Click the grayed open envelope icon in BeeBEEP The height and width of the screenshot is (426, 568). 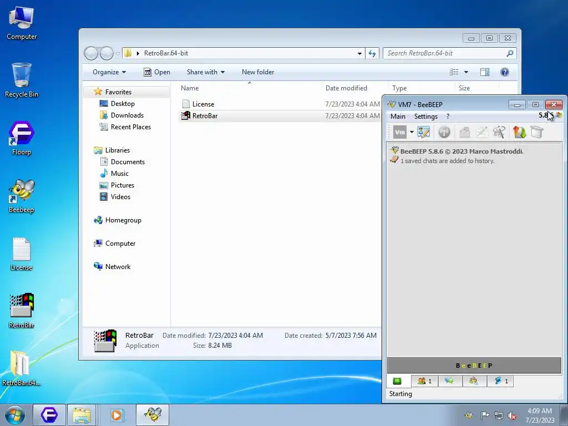point(465,132)
